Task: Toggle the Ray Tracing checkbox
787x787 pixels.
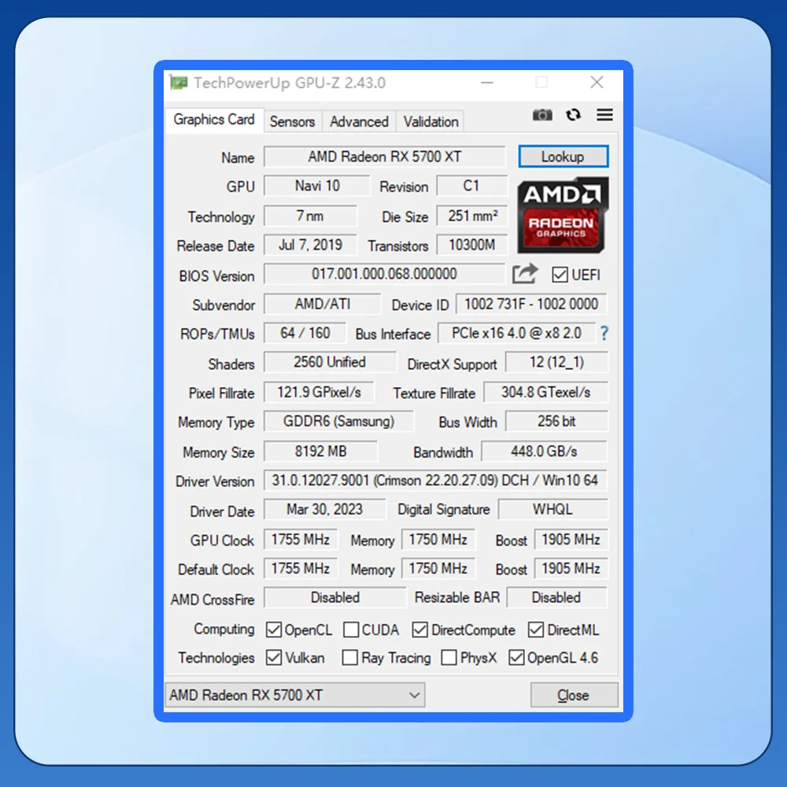Action: (x=350, y=657)
